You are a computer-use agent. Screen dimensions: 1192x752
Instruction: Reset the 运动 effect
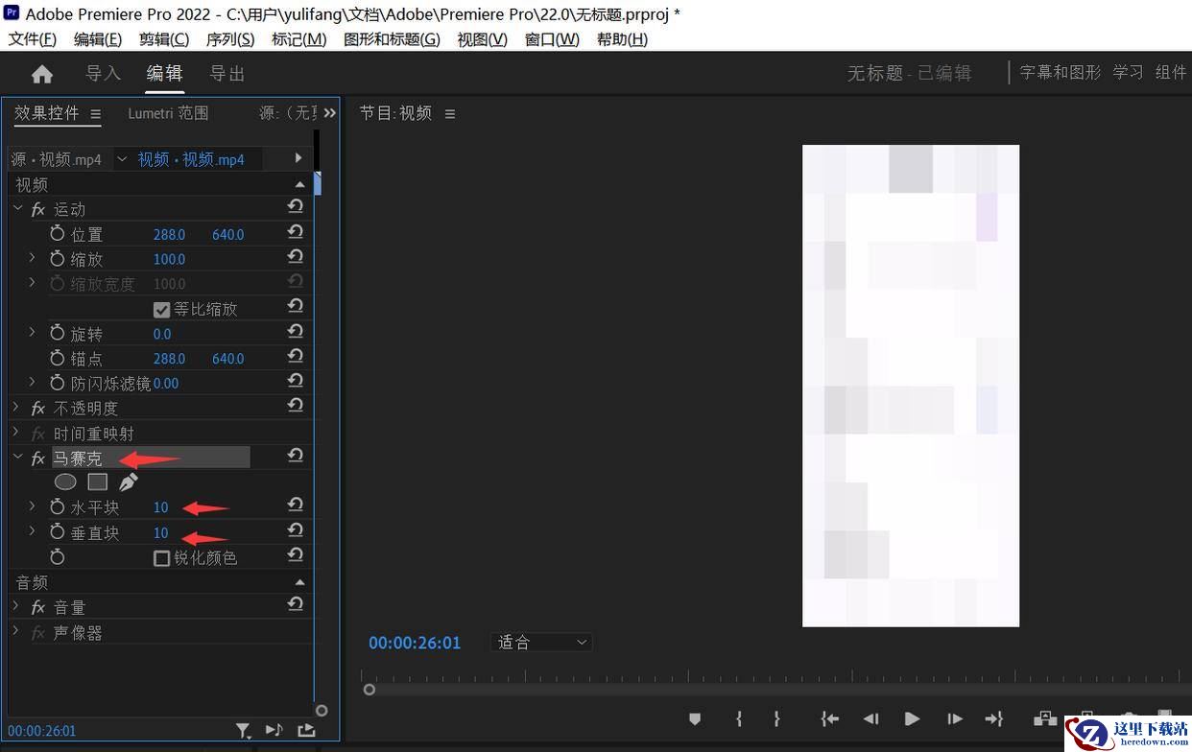pos(296,207)
